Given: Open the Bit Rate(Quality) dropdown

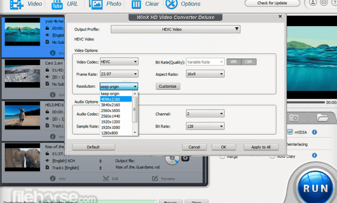Looking at the screenshot, I should pos(205,62).
